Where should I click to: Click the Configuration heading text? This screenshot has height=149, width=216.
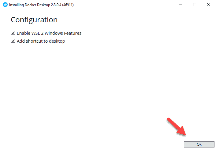click(34, 20)
